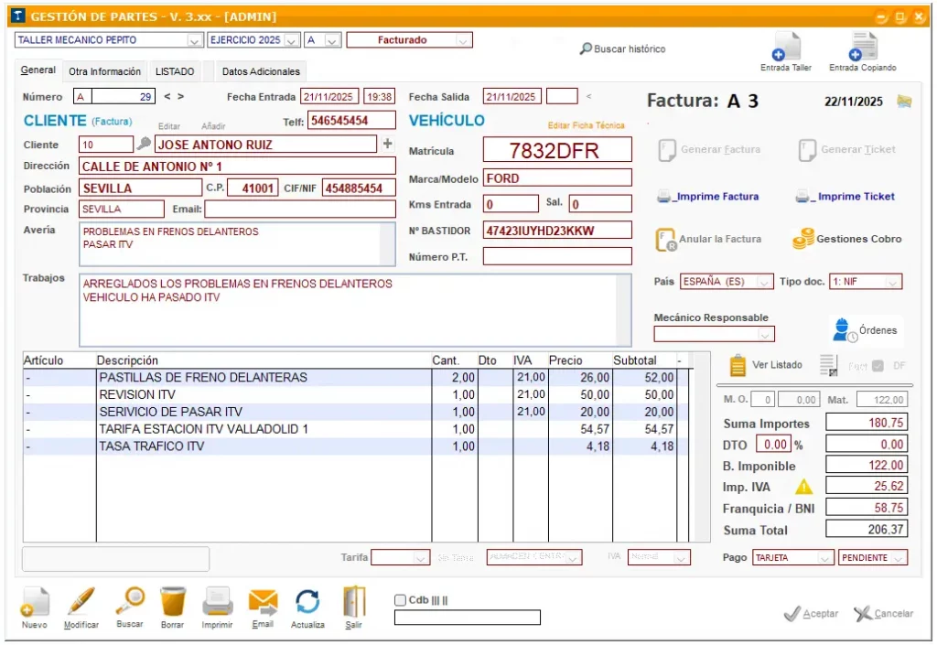This screenshot has width=937, height=645.
Task: Click the Matrícula field 7832DFR
Action: pyautogui.click(x=556, y=151)
